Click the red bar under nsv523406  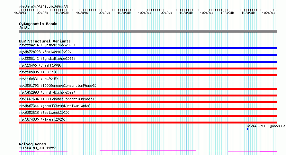point(148,68)
